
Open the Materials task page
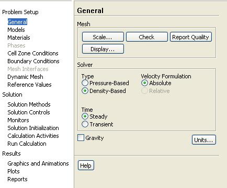click(19, 38)
